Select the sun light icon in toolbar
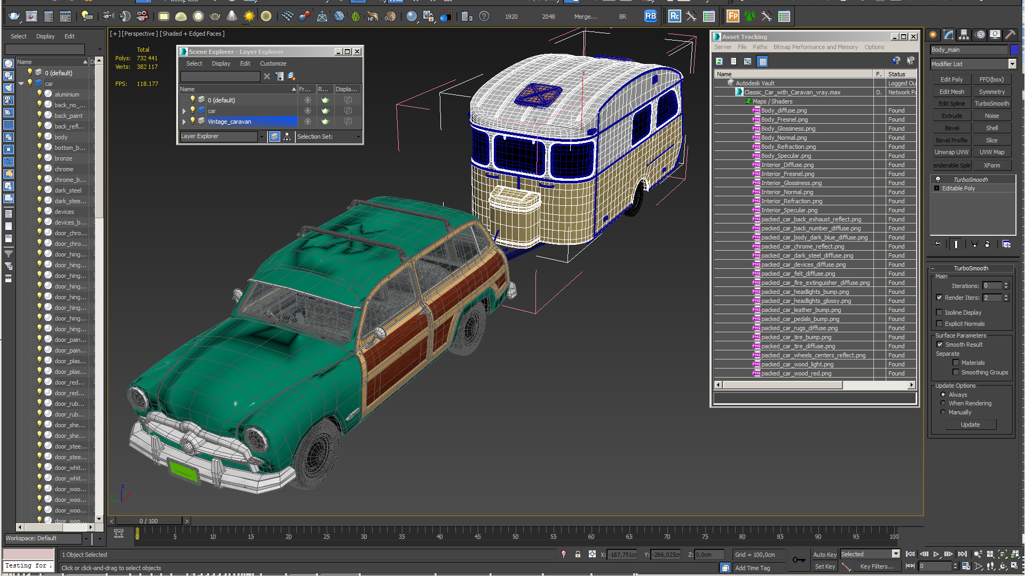Image resolution: width=1025 pixels, height=576 pixels. [249, 17]
